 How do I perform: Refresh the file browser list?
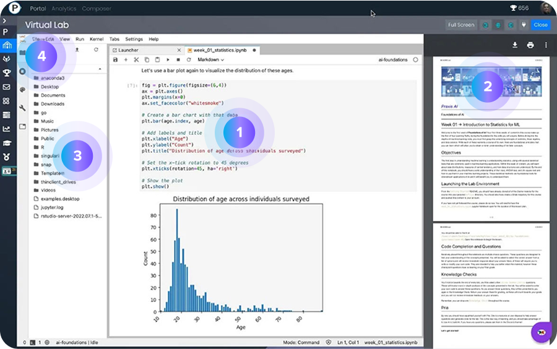[x=96, y=50]
